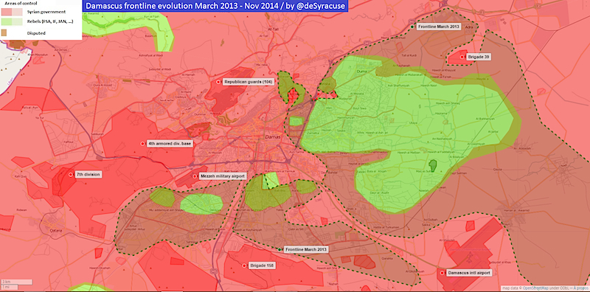Viewport: 590px width, 292px height.
Task: Click the Disputed brown legend swatch
Action: [4, 32]
